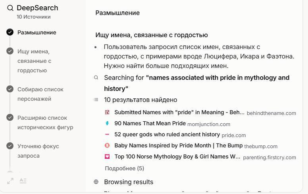Expand more results via Подробнее (5)
Screen dimensions: 308x194
click(x=124, y=168)
